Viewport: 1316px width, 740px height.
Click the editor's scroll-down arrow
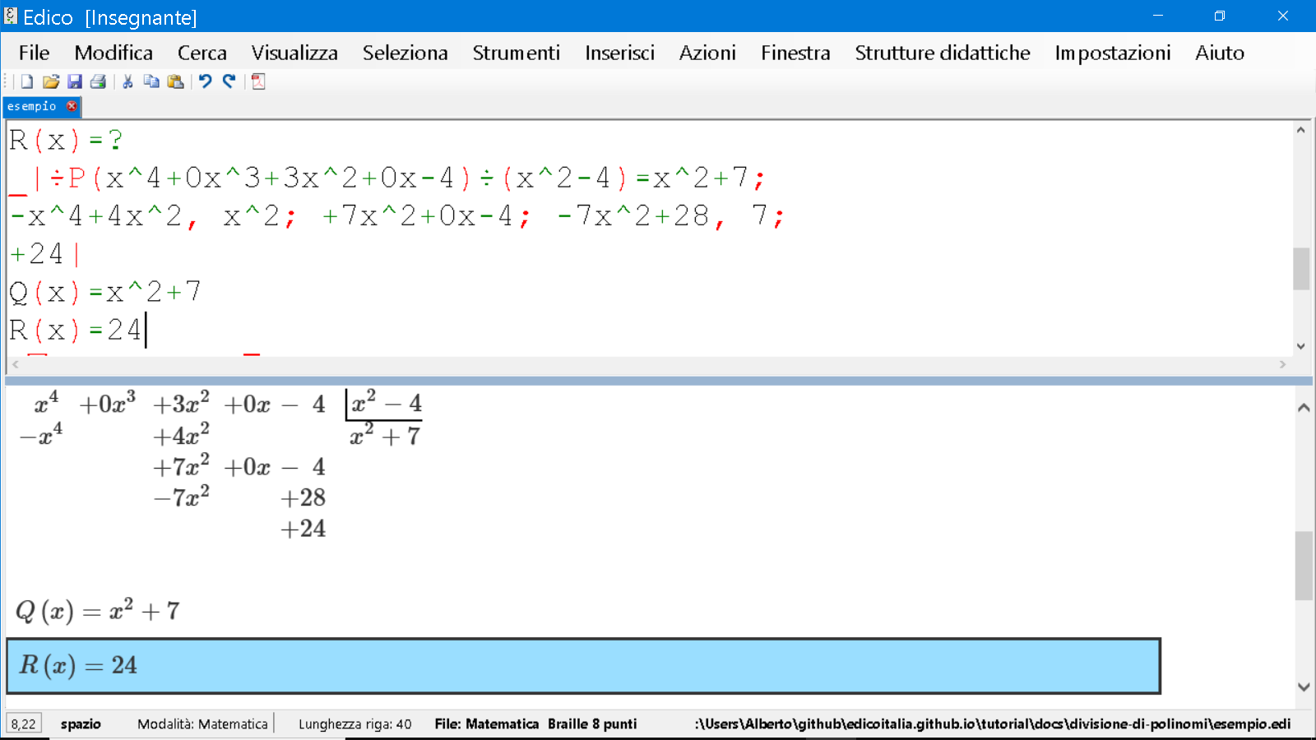1301,346
